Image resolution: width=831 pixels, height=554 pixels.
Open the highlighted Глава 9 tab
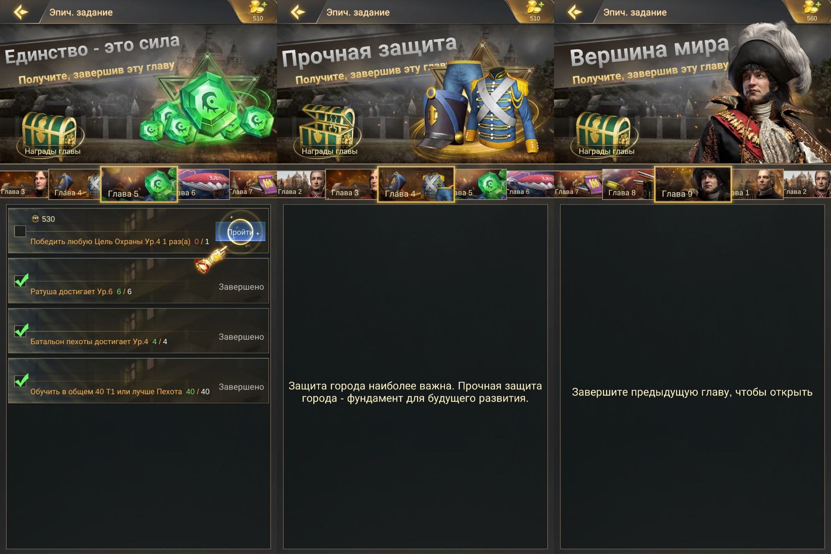[x=693, y=184]
